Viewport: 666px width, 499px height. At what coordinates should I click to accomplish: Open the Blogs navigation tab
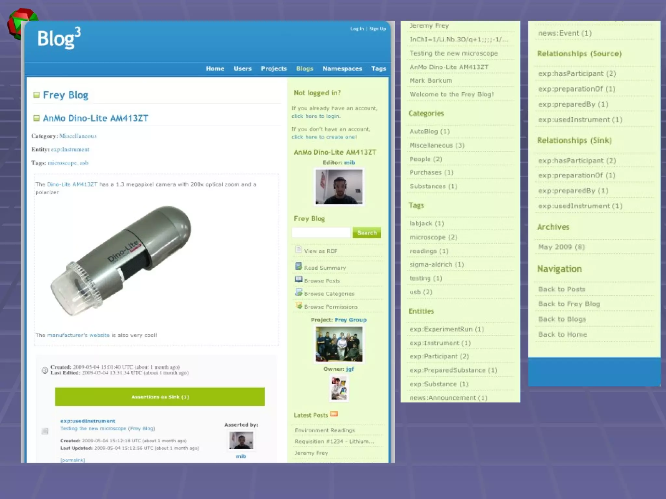304,69
